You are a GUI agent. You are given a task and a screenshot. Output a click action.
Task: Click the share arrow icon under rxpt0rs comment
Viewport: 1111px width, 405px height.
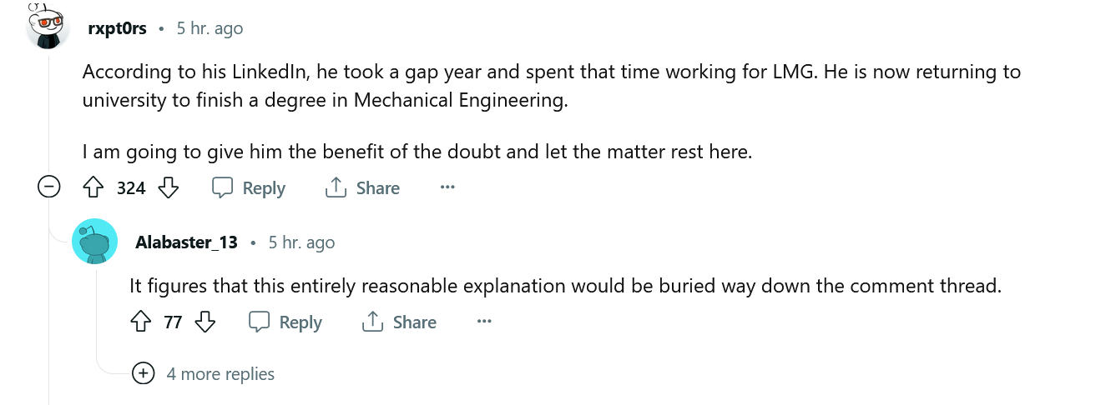(x=336, y=187)
